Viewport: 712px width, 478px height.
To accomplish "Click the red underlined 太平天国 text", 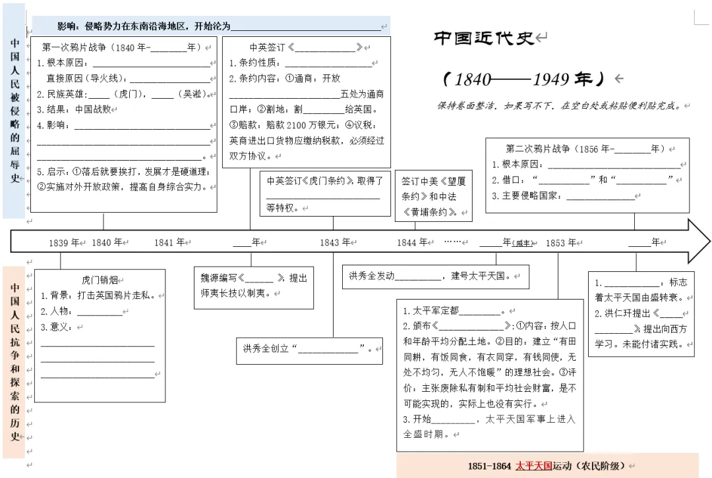I will click(534, 465).
